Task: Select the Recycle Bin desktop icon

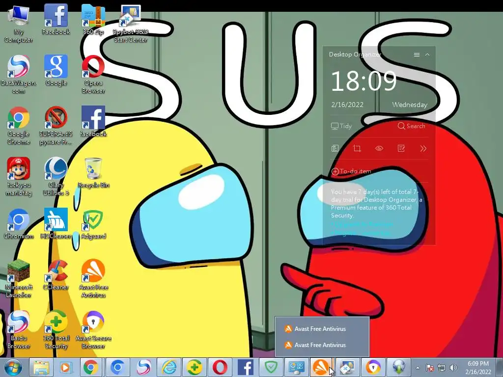Action: tap(93, 173)
